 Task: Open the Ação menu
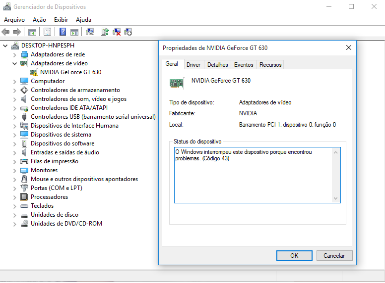(39, 20)
